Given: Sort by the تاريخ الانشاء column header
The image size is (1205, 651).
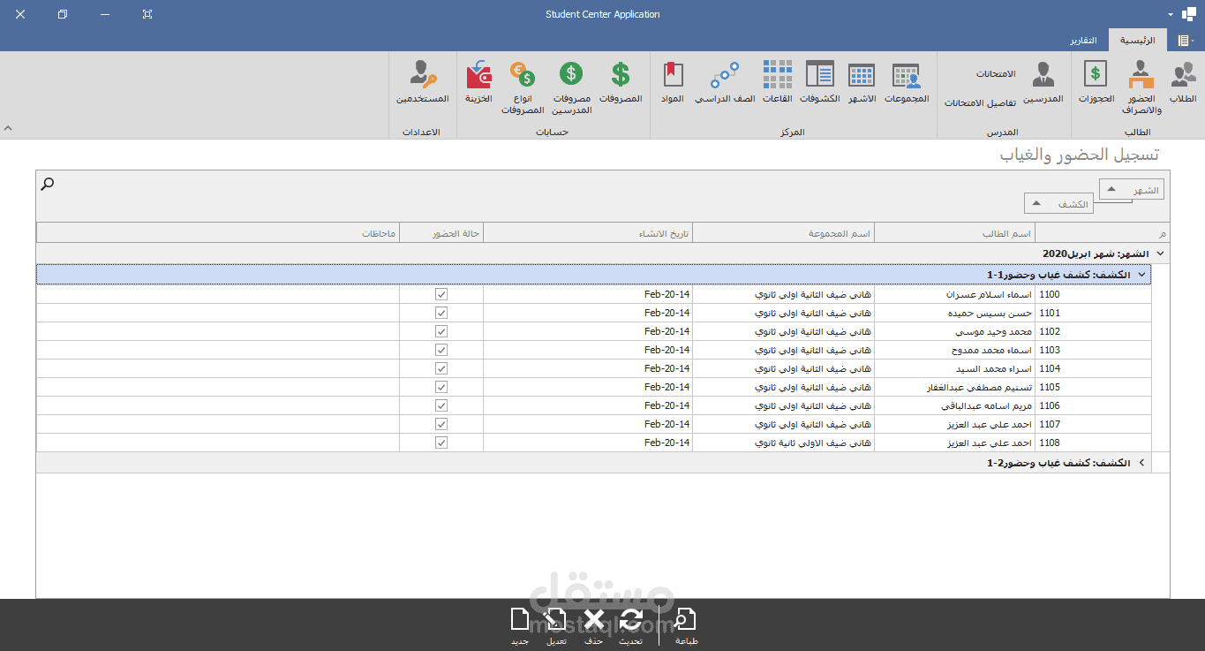Looking at the screenshot, I should (588, 233).
